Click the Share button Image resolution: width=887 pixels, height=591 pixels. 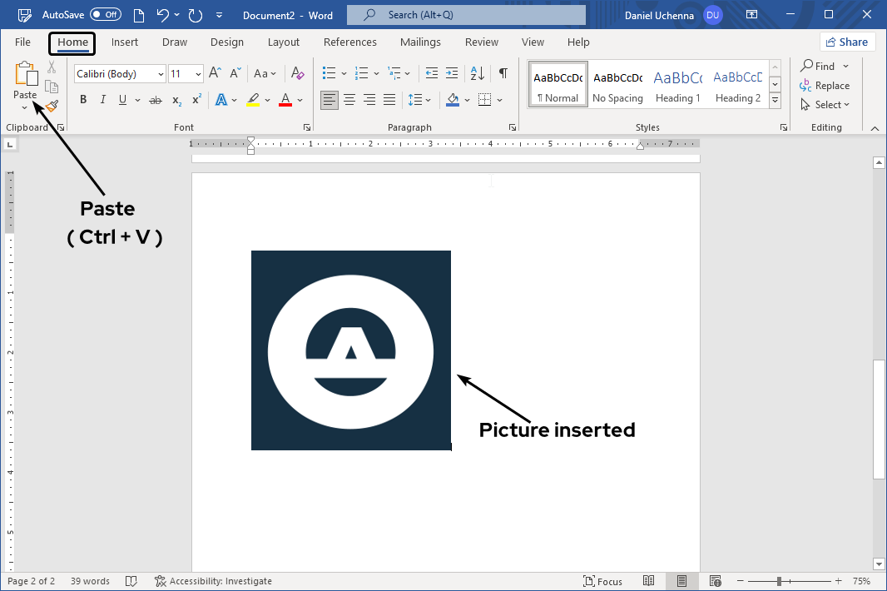(x=847, y=41)
